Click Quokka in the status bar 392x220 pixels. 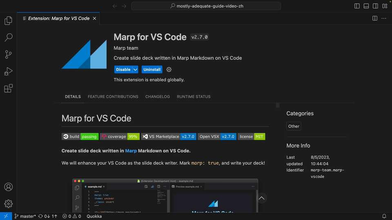[94, 216]
